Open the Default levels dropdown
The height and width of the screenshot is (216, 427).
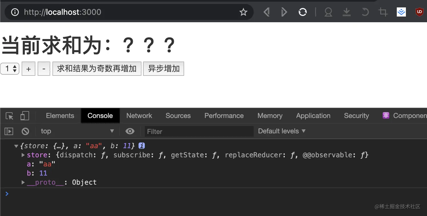click(x=282, y=131)
